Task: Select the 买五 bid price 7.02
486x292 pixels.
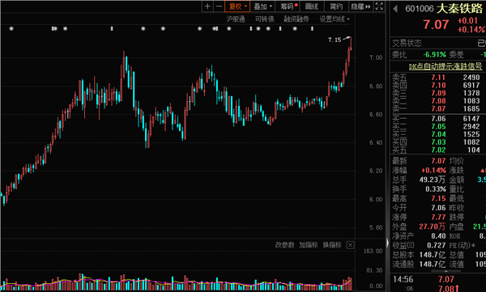Action: 438,150
